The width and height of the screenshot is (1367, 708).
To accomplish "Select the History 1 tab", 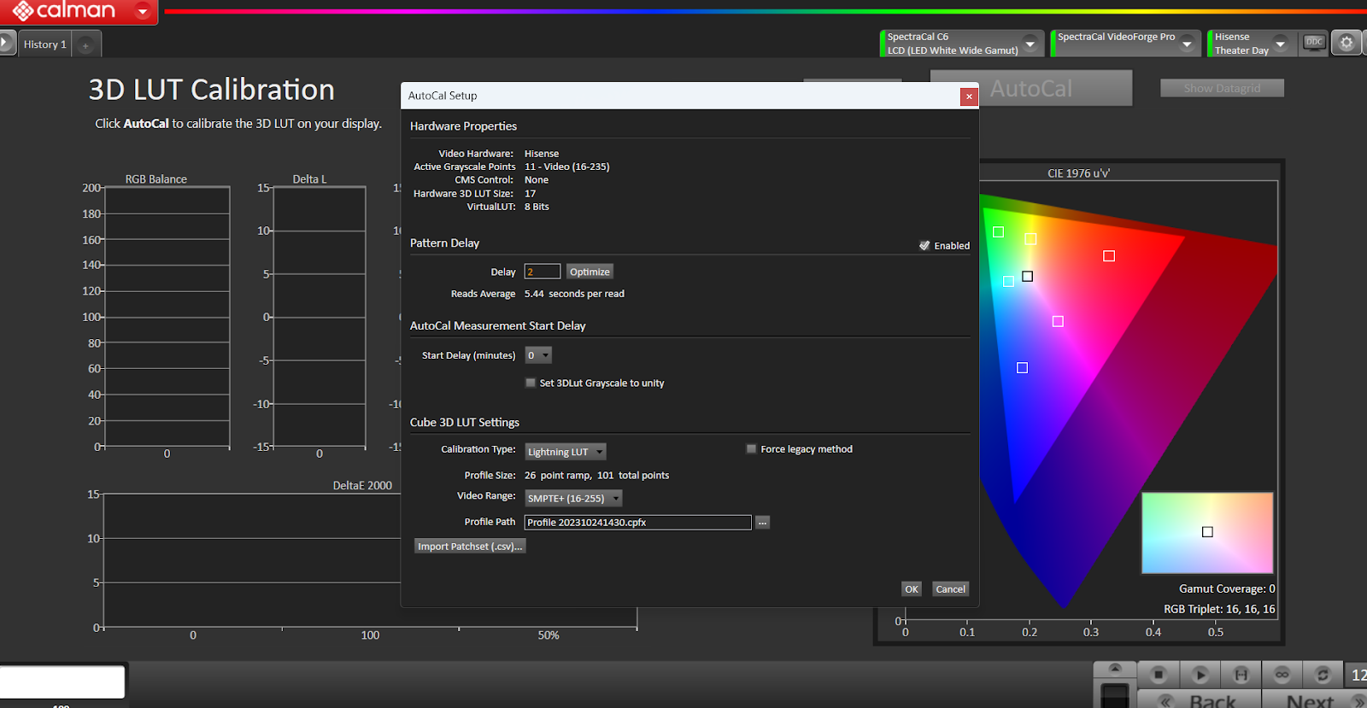I will [44, 44].
